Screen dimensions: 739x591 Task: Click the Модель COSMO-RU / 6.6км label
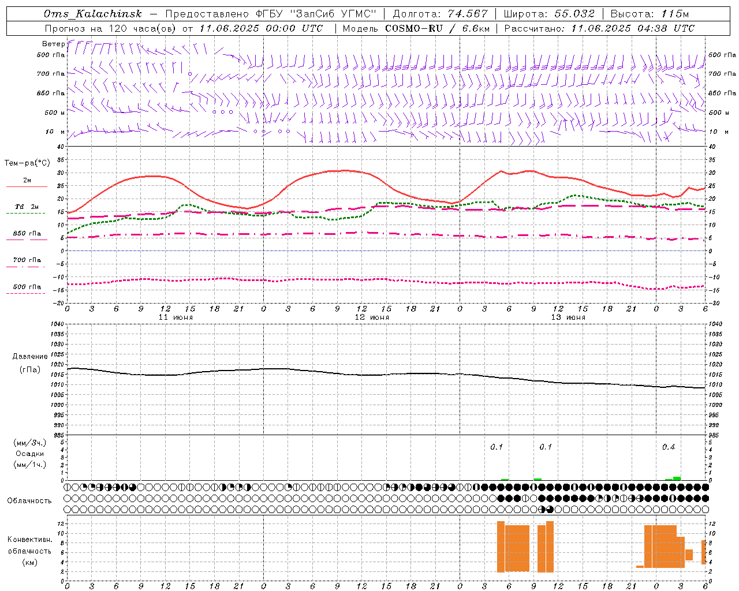point(416,28)
